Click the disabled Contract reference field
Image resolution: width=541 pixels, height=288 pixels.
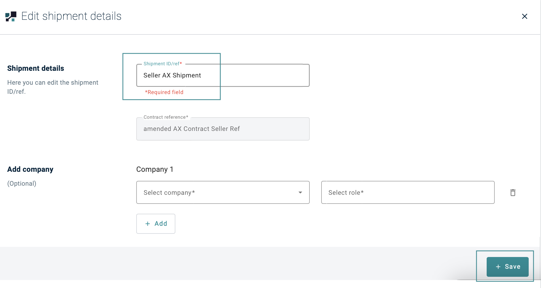tap(223, 129)
